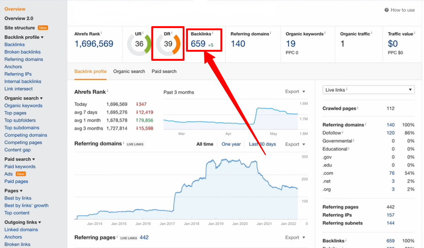Click info icon beside Referring domains metric header
The image size is (424, 248).
pos(271,33)
